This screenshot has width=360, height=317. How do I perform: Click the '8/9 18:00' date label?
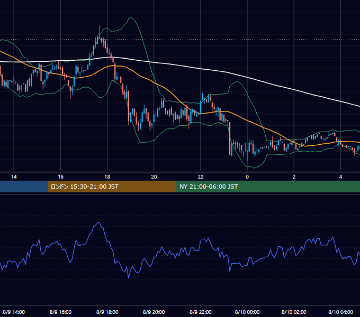[107, 312]
